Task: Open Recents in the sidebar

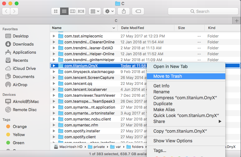Action: (20, 61)
